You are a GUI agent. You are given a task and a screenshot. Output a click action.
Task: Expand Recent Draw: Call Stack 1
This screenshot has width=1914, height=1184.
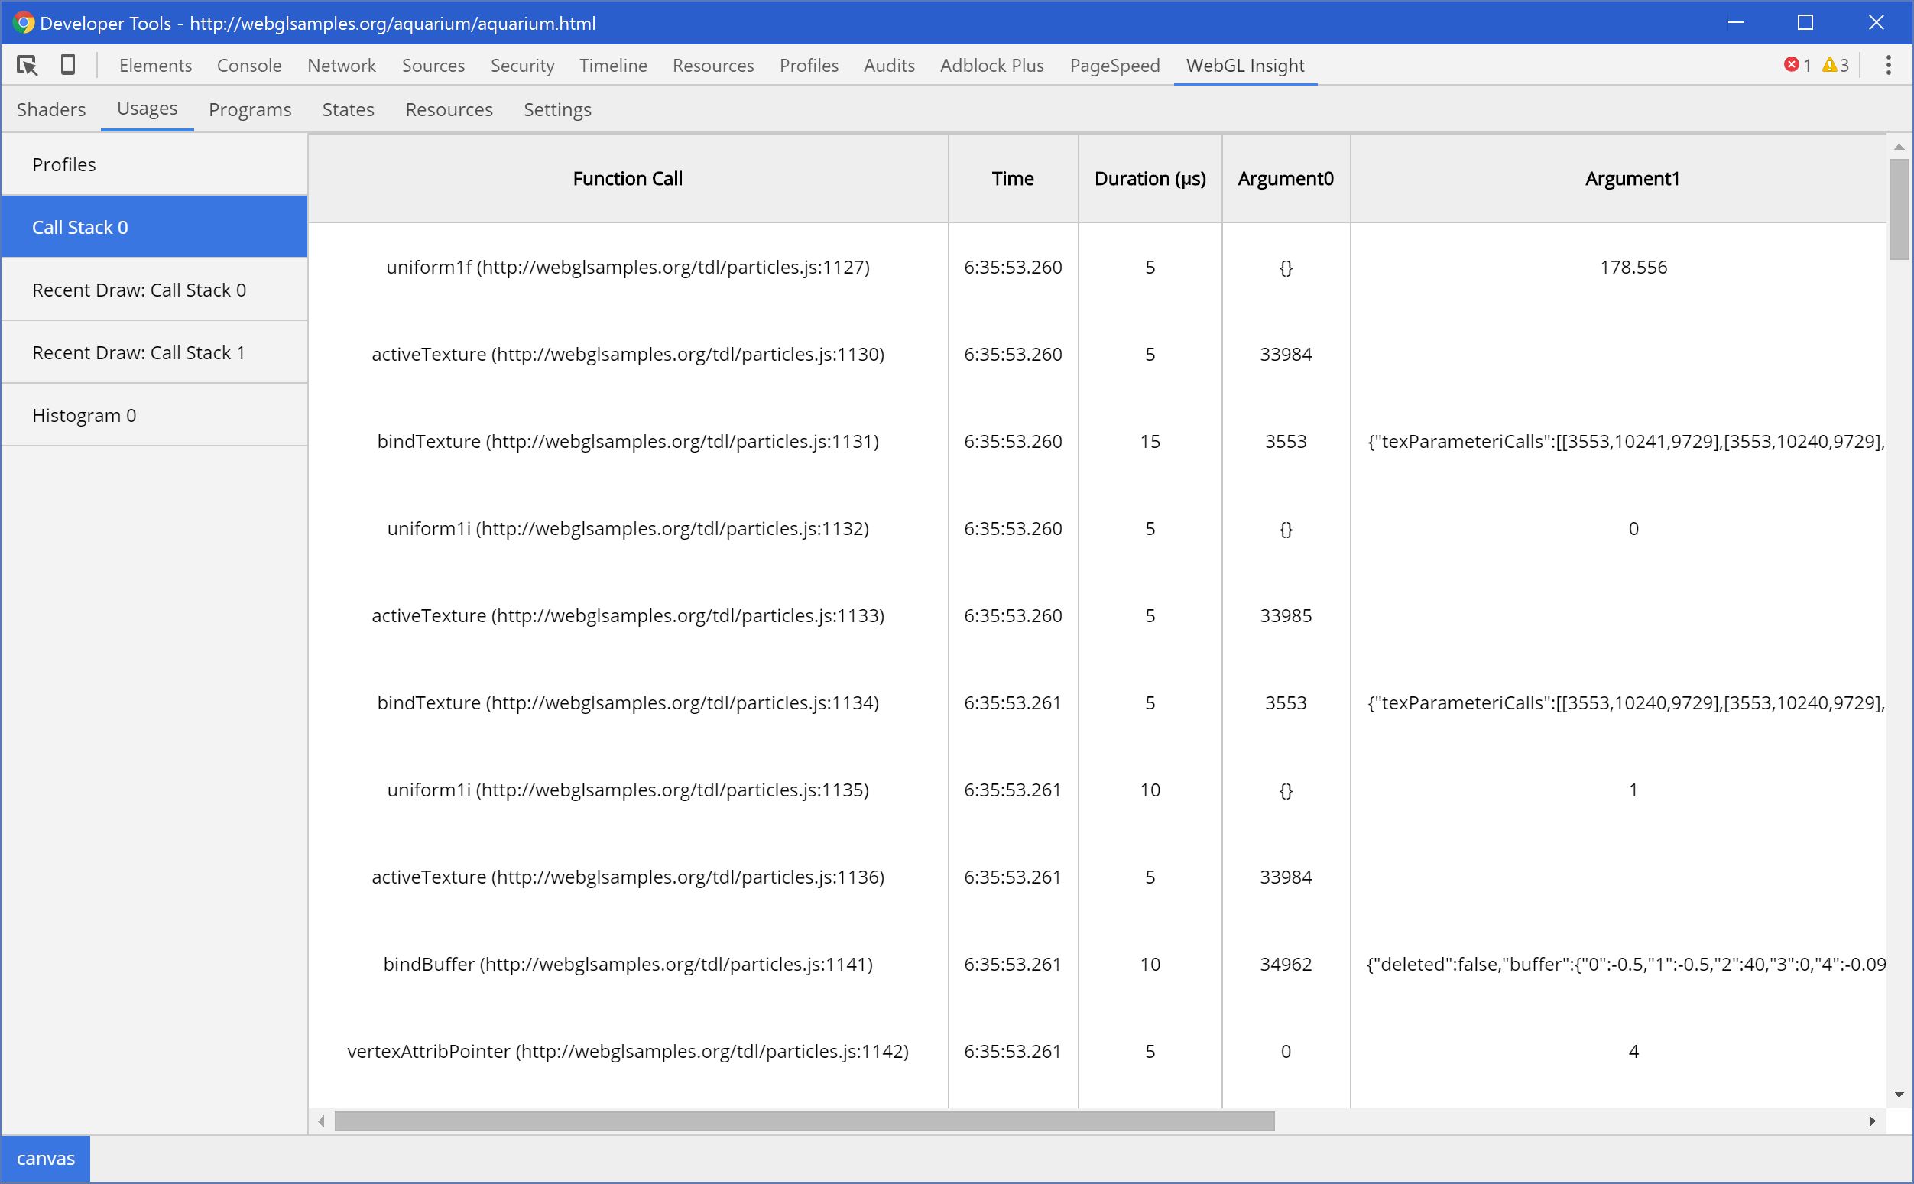(x=139, y=352)
